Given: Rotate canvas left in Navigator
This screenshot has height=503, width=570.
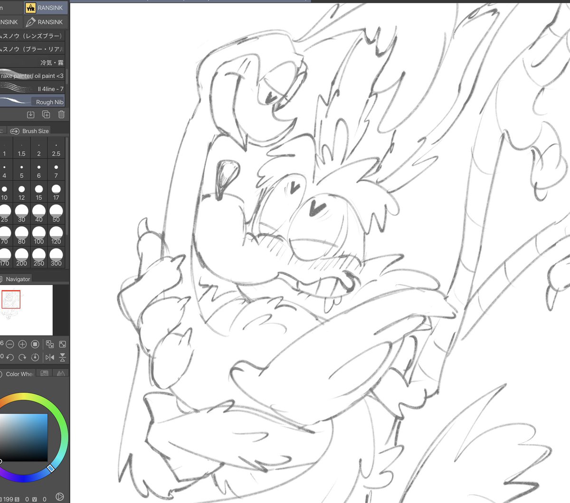Looking at the screenshot, I should pos(10,357).
